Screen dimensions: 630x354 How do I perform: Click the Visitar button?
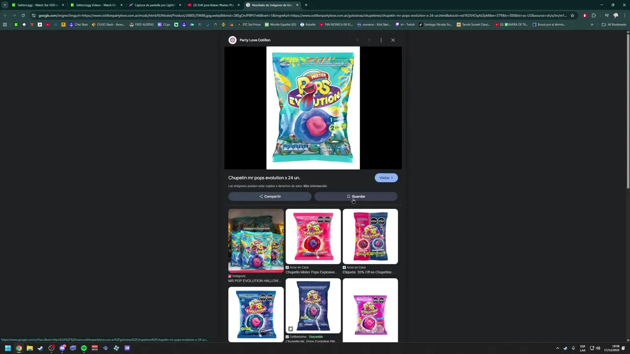point(386,177)
